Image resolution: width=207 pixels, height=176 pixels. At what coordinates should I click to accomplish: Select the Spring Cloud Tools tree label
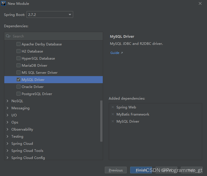pyautogui.click(x=27, y=151)
